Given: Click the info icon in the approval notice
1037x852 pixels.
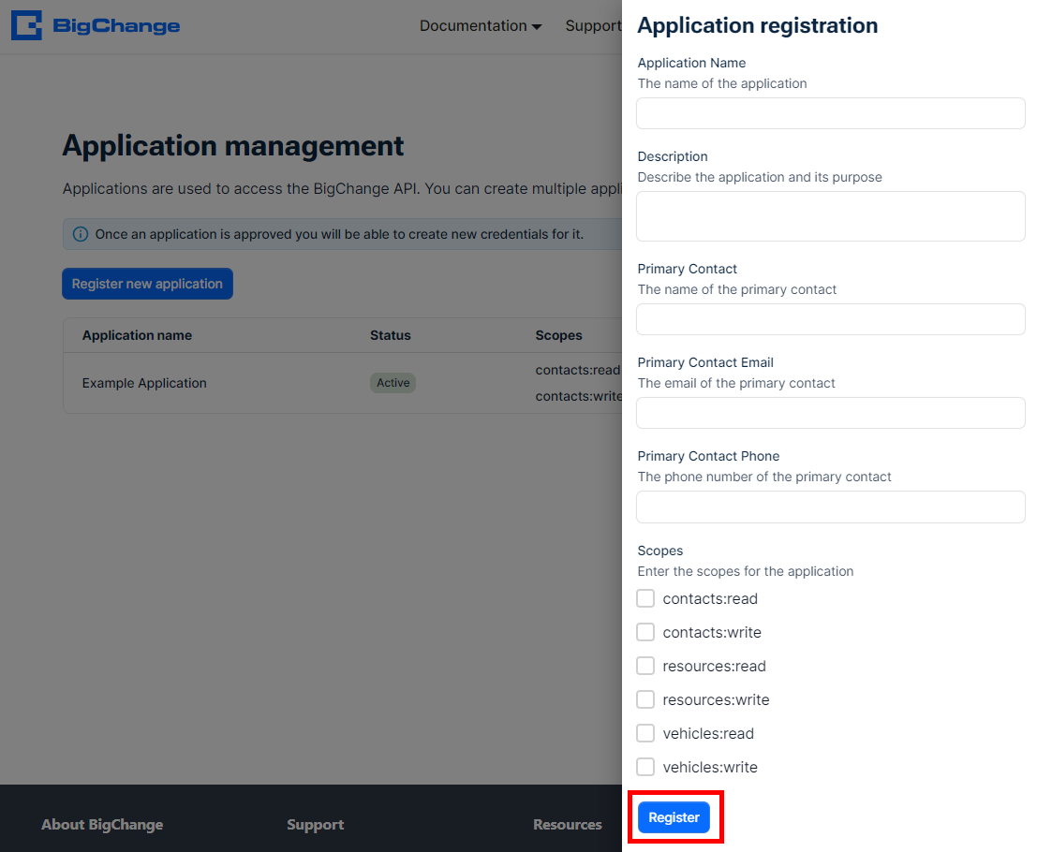Looking at the screenshot, I should (x=80, y=234).
